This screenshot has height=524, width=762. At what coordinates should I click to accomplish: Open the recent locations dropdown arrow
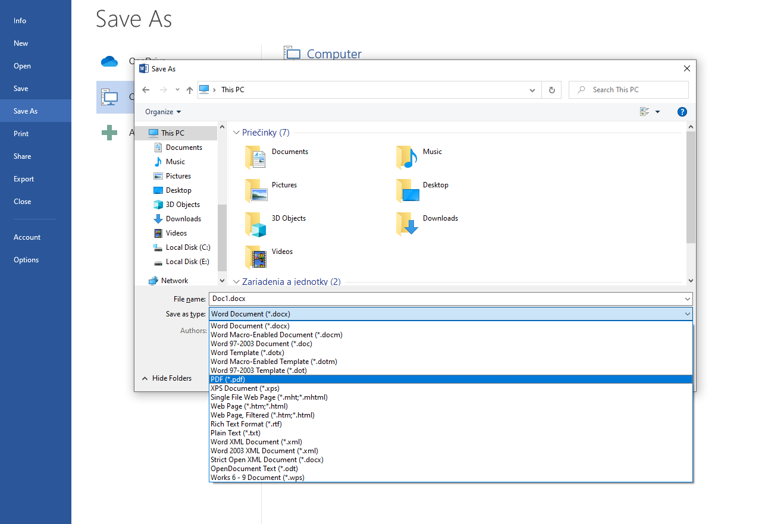(177, 90)
